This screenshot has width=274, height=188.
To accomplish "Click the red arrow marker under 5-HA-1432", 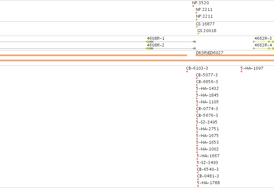I will [197, 92].
